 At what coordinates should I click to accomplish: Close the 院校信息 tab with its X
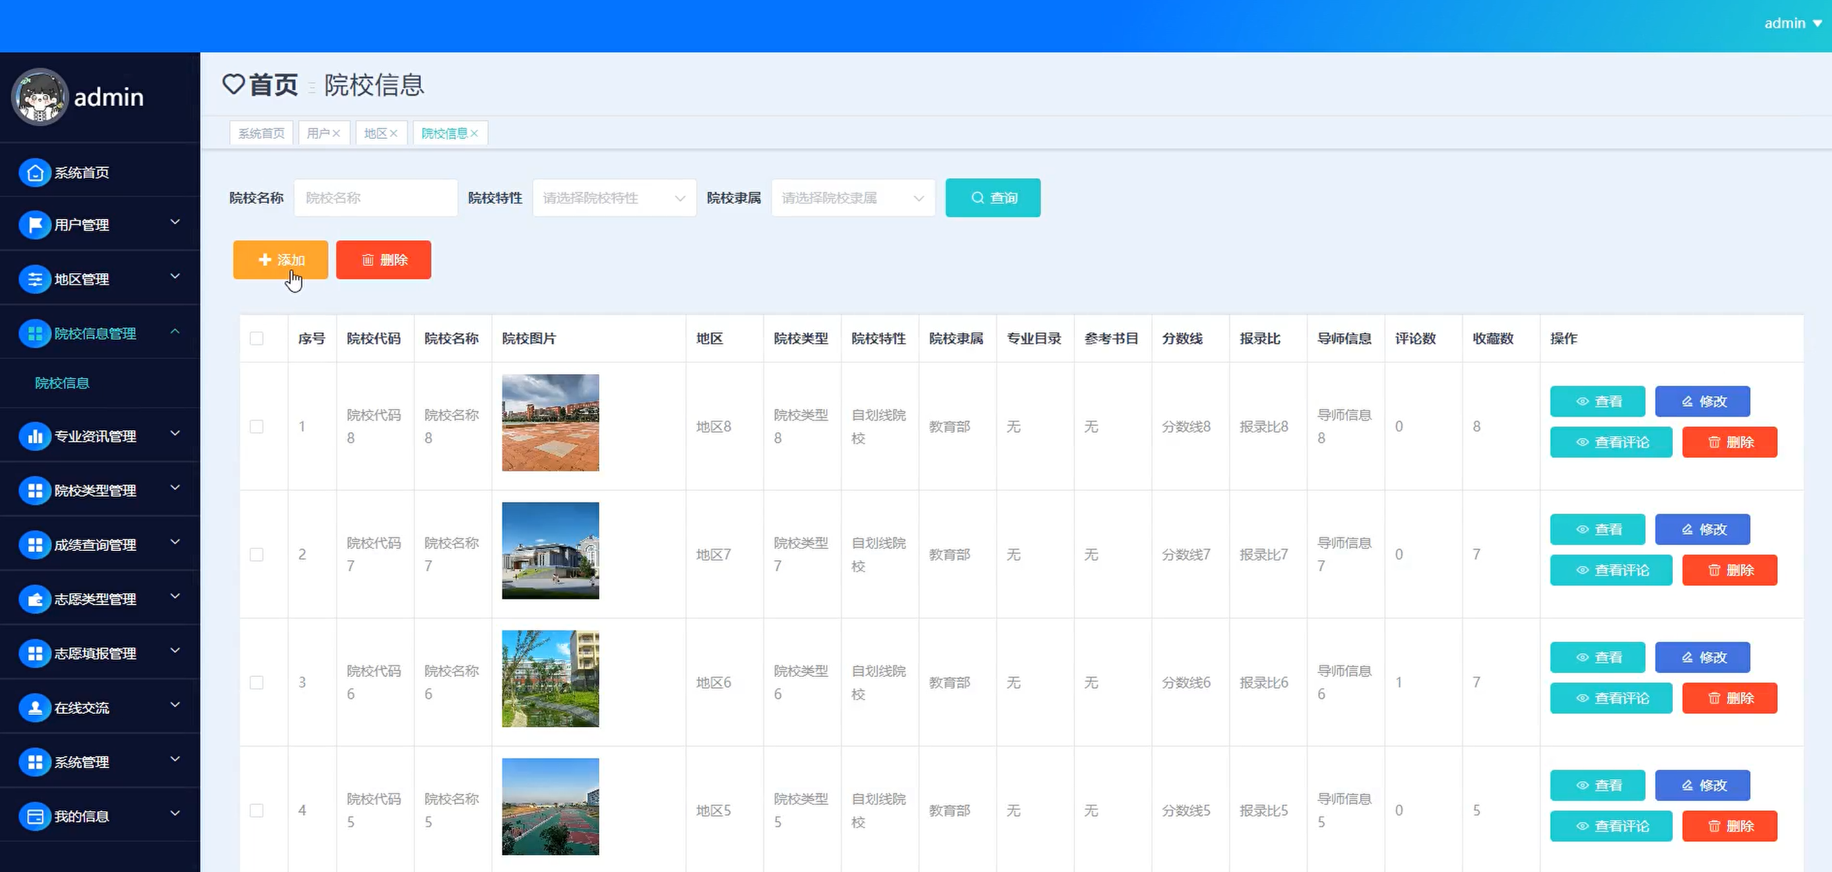point(474,134)
